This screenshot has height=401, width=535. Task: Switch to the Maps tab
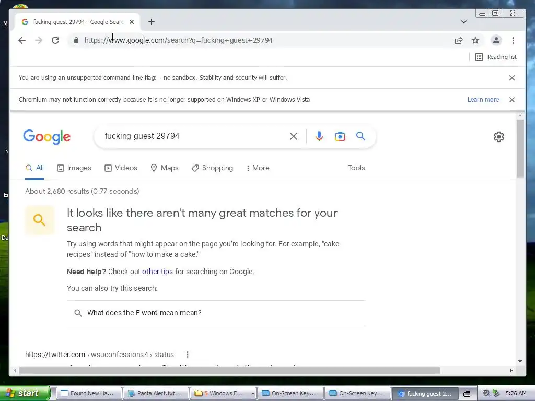[165, 168]
